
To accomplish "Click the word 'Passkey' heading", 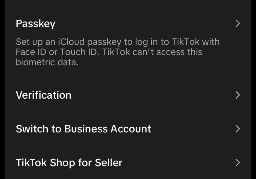I will pyautogui.click(x=35, y=24).
